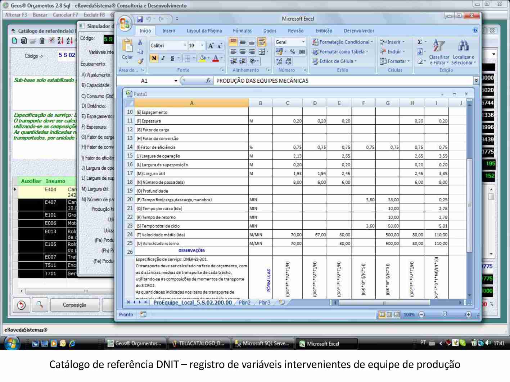Screen dimensions: 510x382
Task: Apply red font color A swatch
Action: [x=215, y=58]
